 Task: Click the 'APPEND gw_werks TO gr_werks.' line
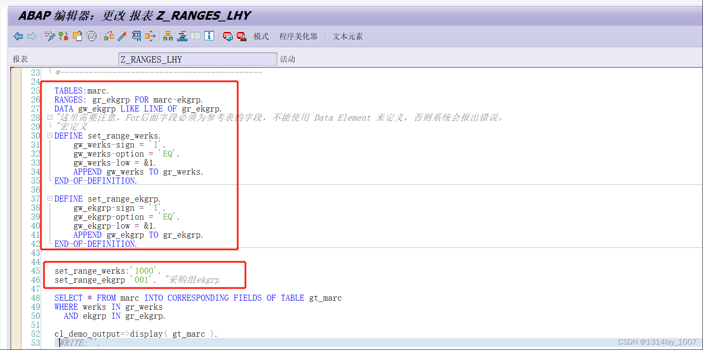coord(138,172)
